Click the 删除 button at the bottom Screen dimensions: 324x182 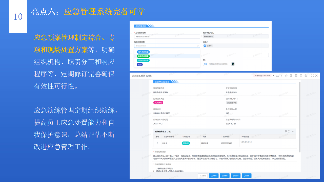(x=224, y=175)
